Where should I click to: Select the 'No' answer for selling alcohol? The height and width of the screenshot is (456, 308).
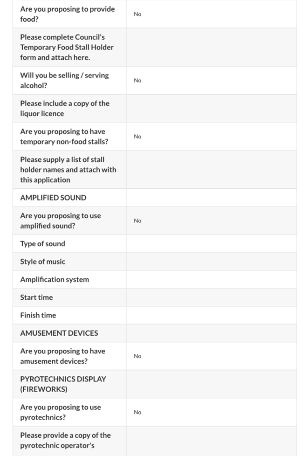point(137,80)
